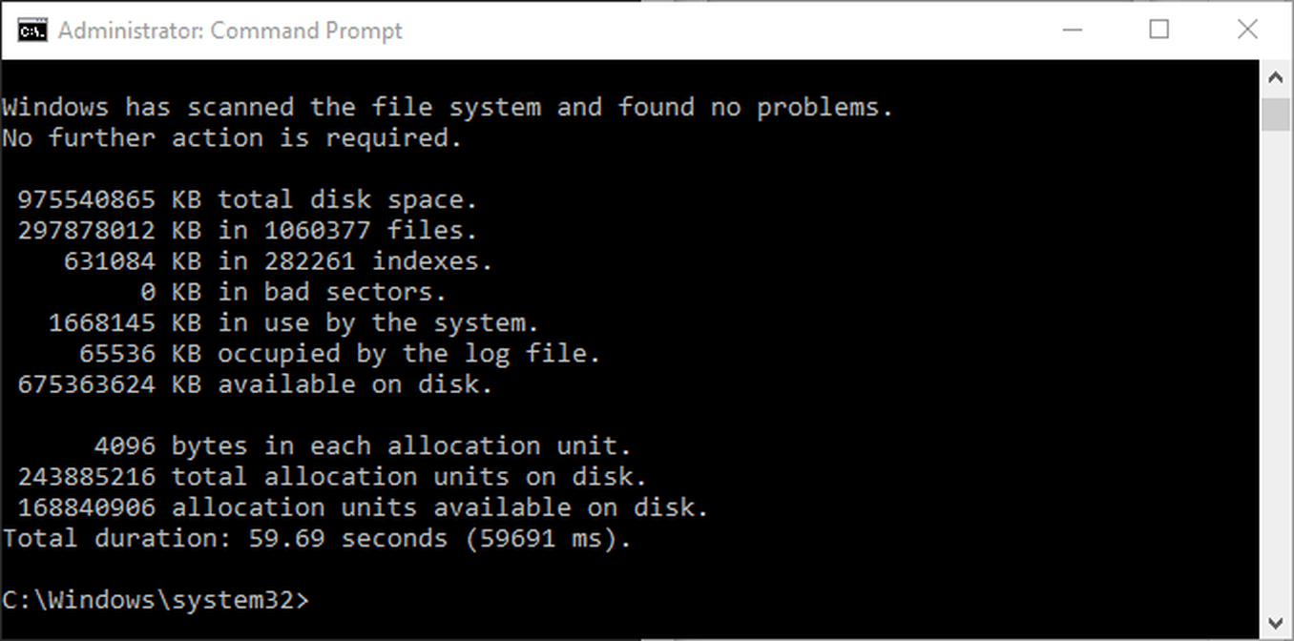Screen dimensions: 1294x641
Task: Close the Administrator Command Prompt window
Action: 1247,30
